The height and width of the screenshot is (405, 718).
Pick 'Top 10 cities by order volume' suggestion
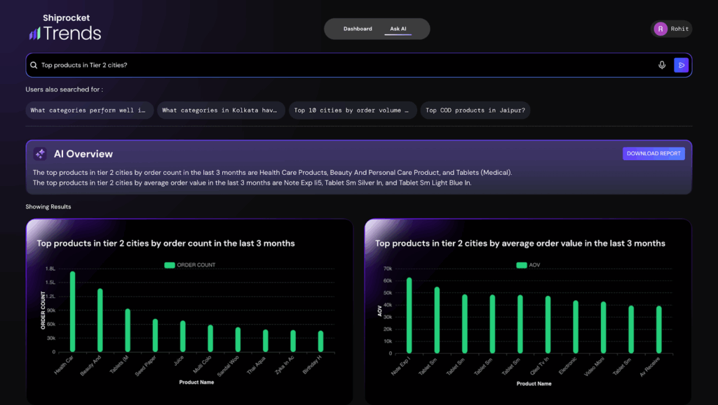(352, 111)
